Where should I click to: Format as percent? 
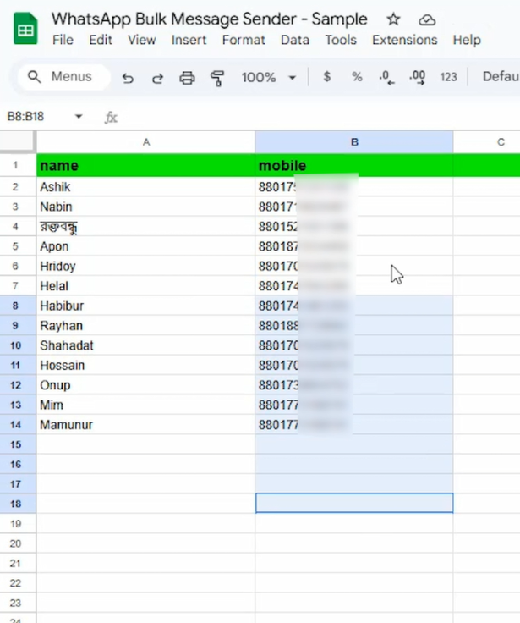point(357,77)
